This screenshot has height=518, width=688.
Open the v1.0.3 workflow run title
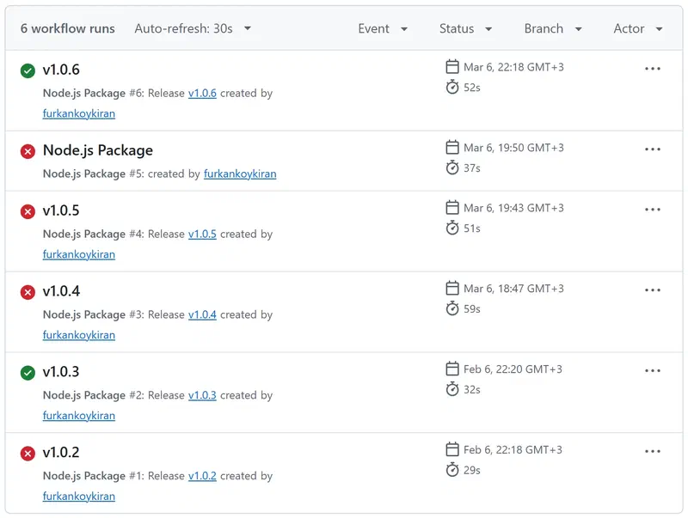click(61, 372)
